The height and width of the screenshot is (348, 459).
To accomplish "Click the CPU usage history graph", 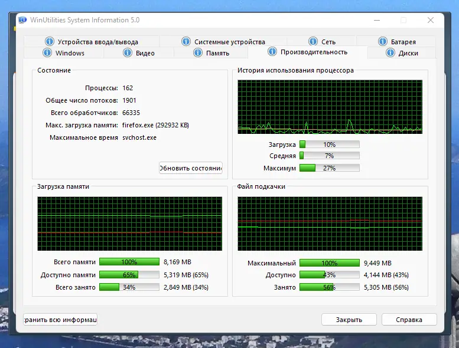I will (330, 107).
